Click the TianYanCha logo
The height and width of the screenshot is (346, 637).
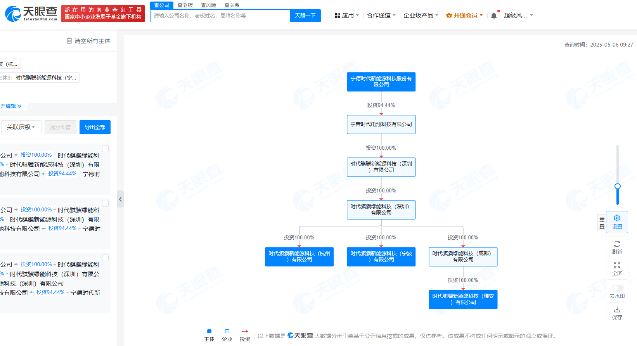click(x=31, y=14)
